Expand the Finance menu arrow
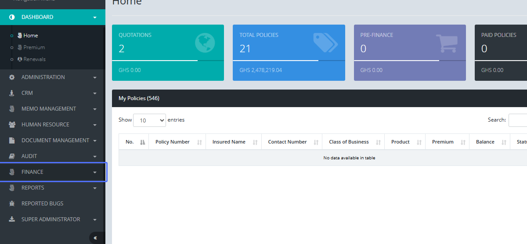This screenshot has width=527, height=244. pyautogui.click(x=95, y=172)
